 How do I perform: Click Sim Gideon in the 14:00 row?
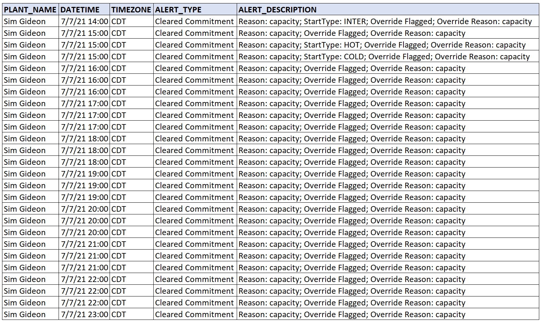pos(25,21)
